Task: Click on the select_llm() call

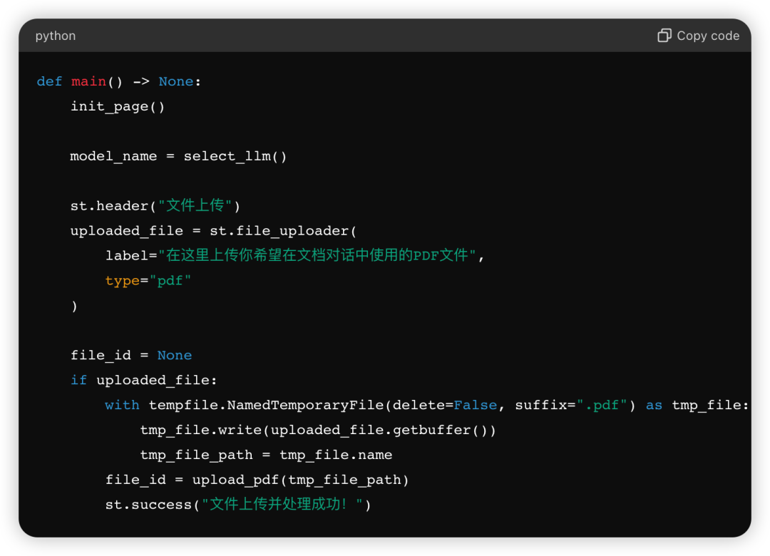Action: coord(235,156)
